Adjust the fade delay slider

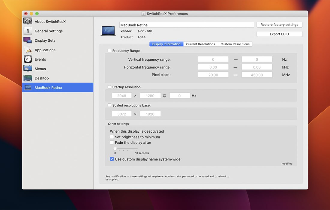pyautogui.click(x=115, y=148)
